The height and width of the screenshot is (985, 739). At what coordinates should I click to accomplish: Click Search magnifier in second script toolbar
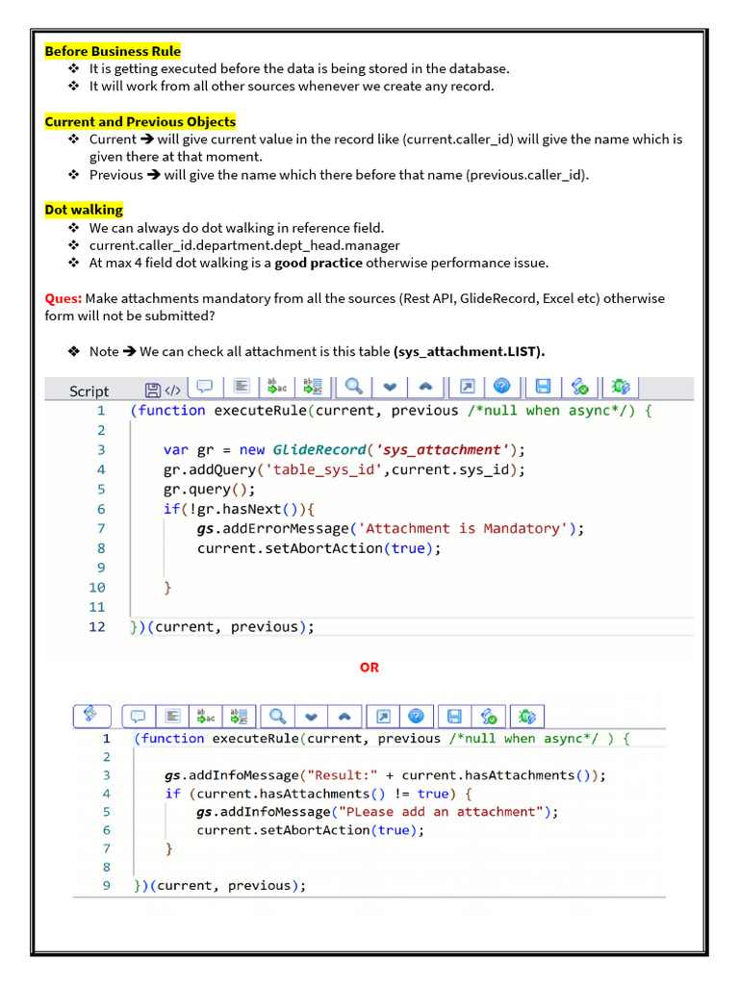pyautogui.click(x=277, y=716)
